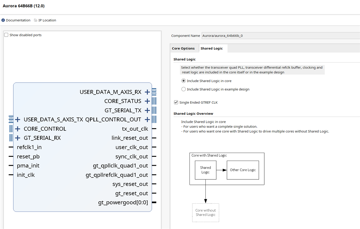Click the GT_SERIAL_RX bus connector icon
Screen dimensions: 360x229
(x=11, y=138)
